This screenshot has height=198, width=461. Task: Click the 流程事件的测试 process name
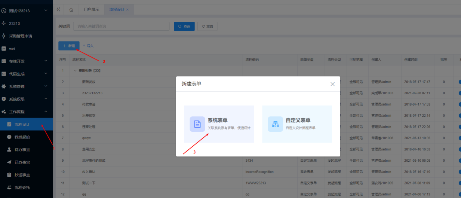click(x=94, y=161)
